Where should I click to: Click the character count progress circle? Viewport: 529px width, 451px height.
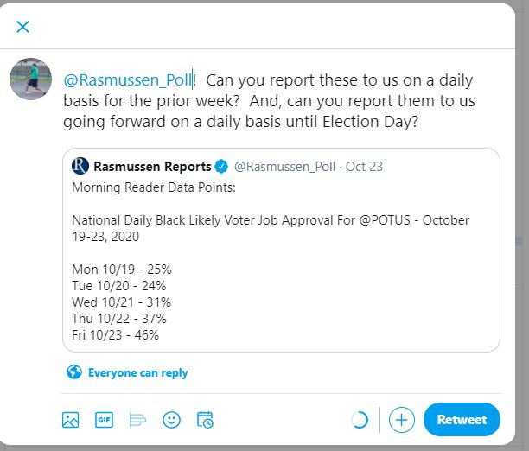[360, 420]
